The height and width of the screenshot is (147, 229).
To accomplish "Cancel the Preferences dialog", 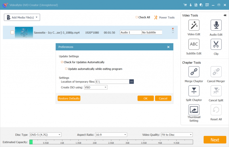I will click(163, 98).
